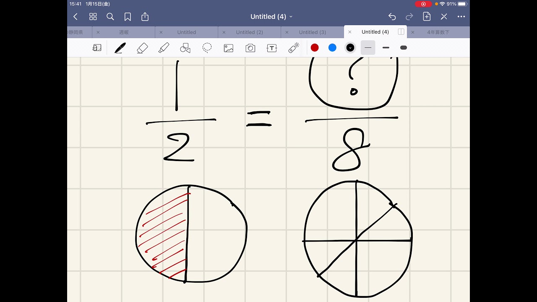The image size is (537, 302).
Task: Add a new page
Action: click(427, 16)
